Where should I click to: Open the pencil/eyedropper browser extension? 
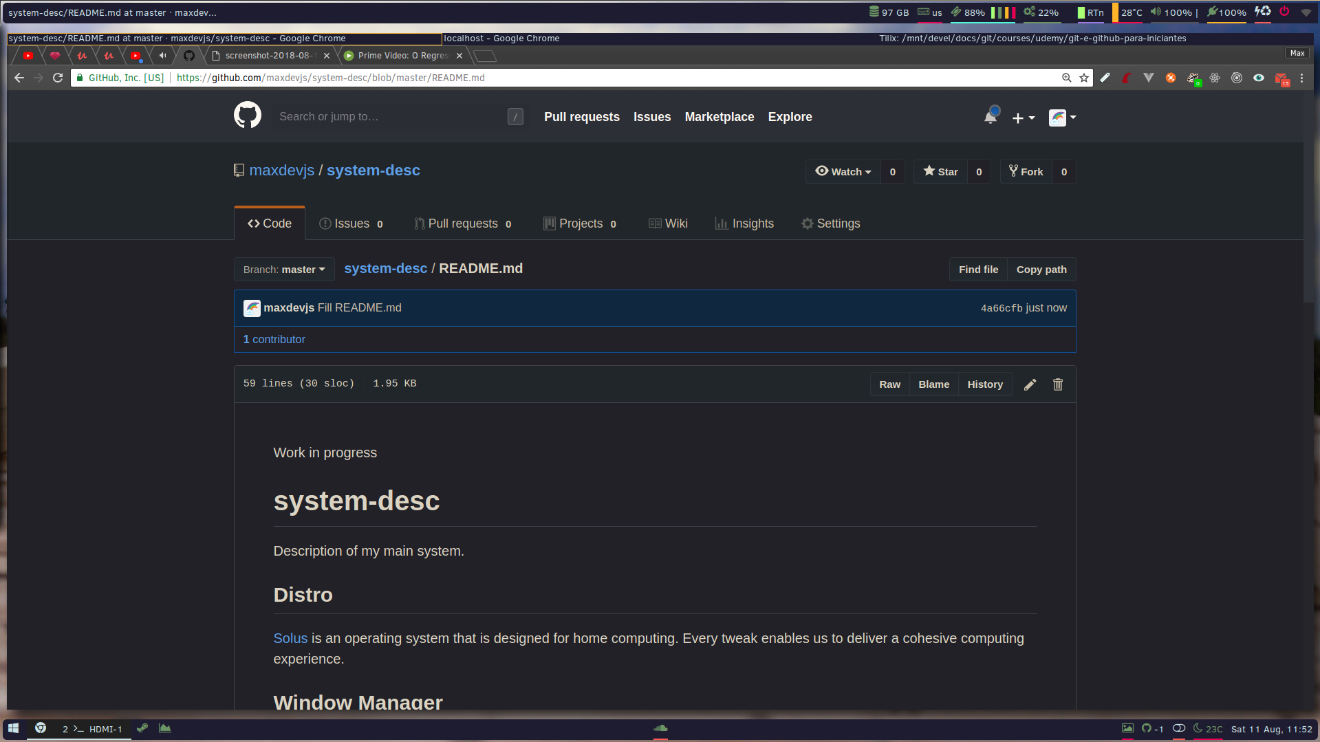point(1105,78)
